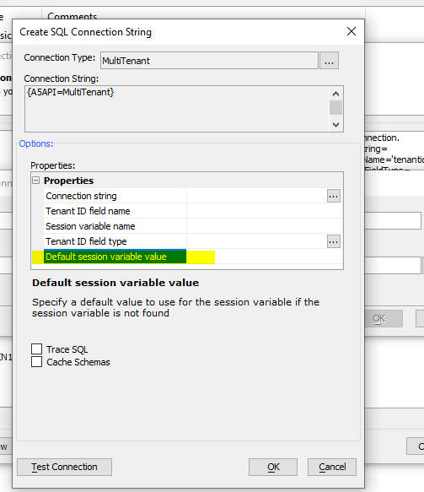
Task: Click scroll down arrow in Connection String box
Action: (x=336, y=125)
